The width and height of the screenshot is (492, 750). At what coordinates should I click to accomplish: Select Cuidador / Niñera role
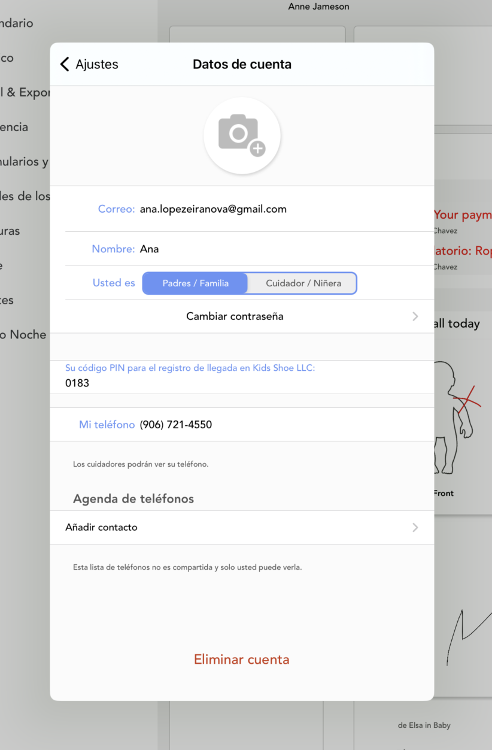303,283
